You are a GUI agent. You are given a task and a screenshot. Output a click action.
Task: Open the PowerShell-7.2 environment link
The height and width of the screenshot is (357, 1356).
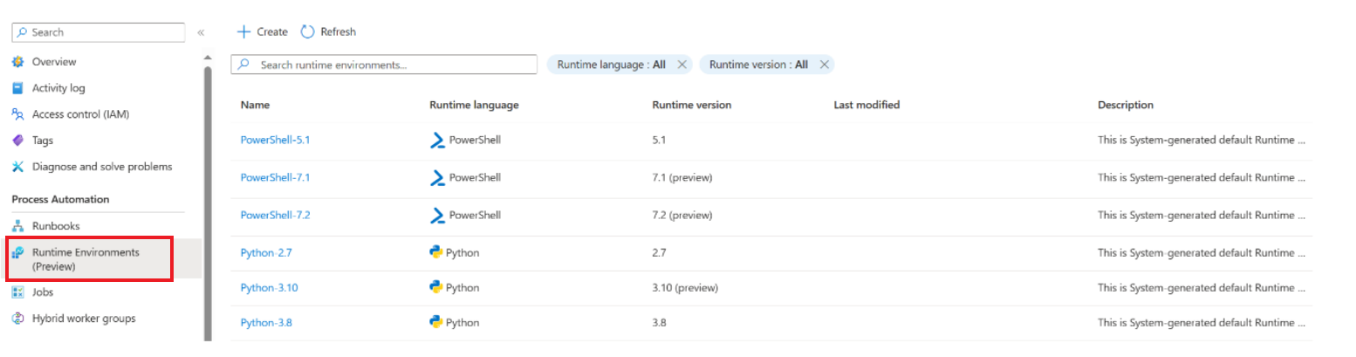(x=275, y=215)
